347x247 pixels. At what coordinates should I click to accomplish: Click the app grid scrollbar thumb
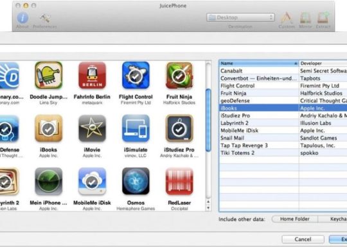click(x=208, y=120)
